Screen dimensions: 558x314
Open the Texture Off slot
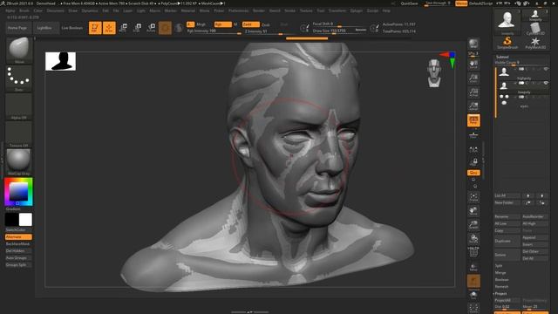pos(19,134)
